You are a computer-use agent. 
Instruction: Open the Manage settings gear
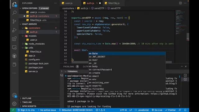(x=14, y=104)
